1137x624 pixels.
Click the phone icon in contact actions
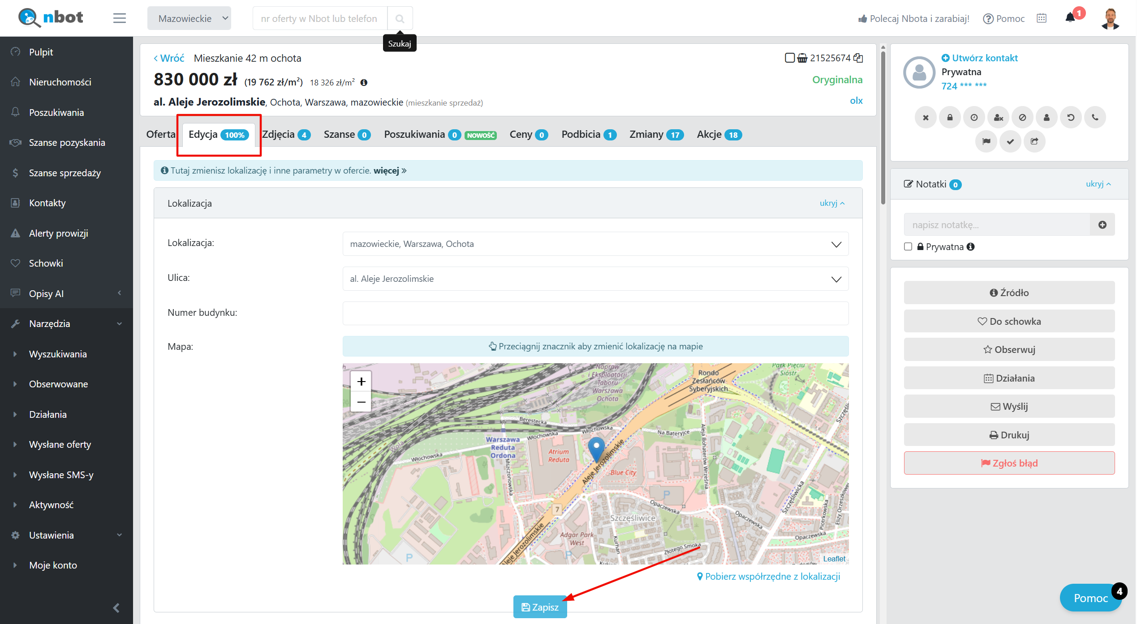[1095, 118]
